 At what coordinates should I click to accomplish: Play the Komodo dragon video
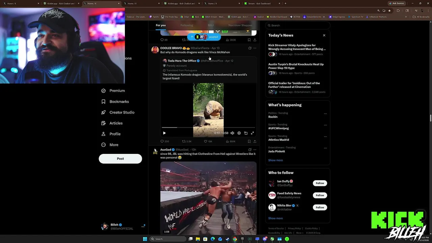(164, 133)
